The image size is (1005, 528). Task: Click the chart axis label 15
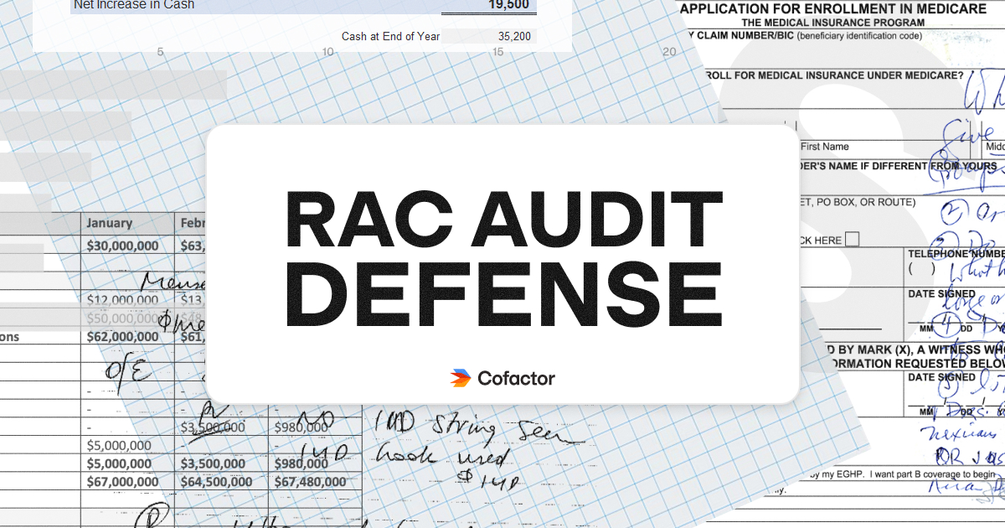[498, 52]
